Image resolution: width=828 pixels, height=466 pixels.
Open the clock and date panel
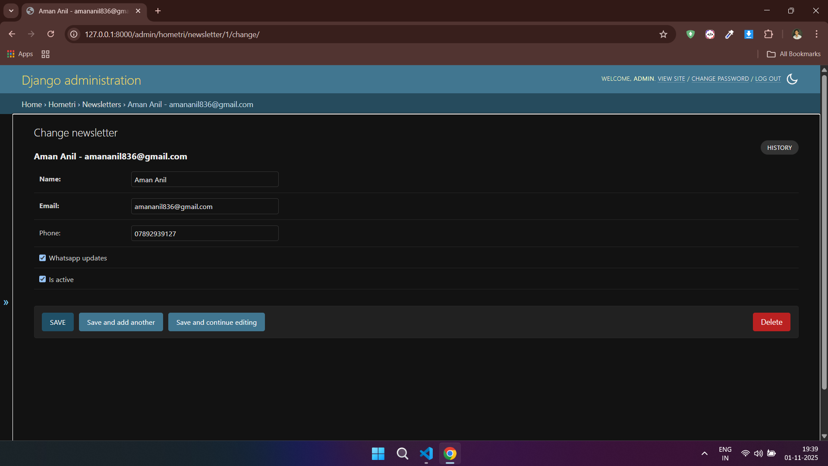[801, 453]
